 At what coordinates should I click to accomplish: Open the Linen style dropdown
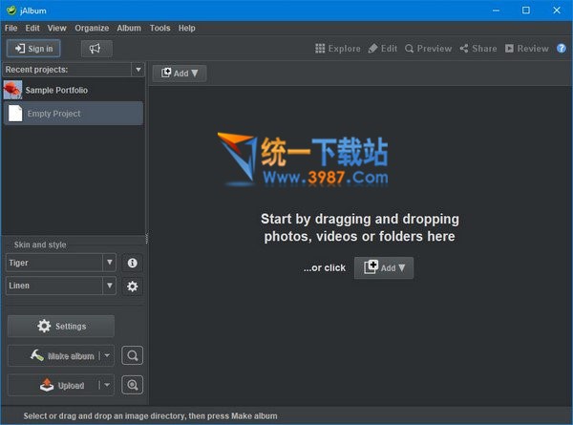[x=109, y=286]
